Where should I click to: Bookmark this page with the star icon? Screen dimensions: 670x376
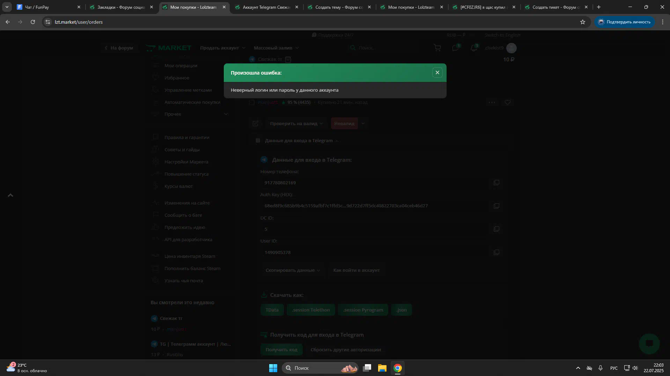pos(582,22)
